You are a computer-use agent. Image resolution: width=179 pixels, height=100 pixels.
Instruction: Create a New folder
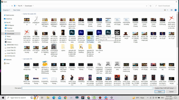click(17, 10)
